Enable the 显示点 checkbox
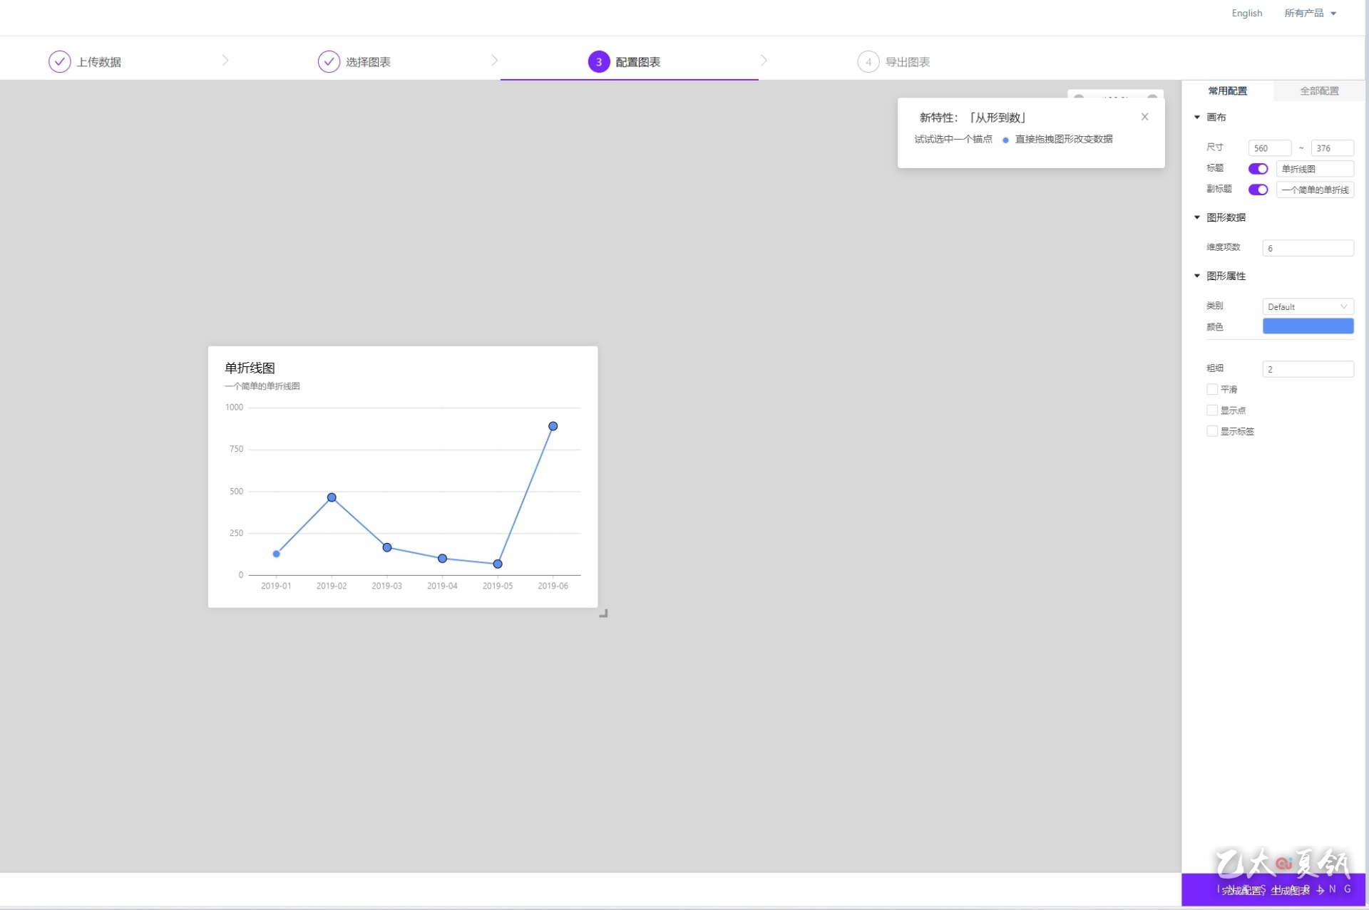Image resolution: width=1369 pixels, height=910 pixels. tap(1212, 410)
